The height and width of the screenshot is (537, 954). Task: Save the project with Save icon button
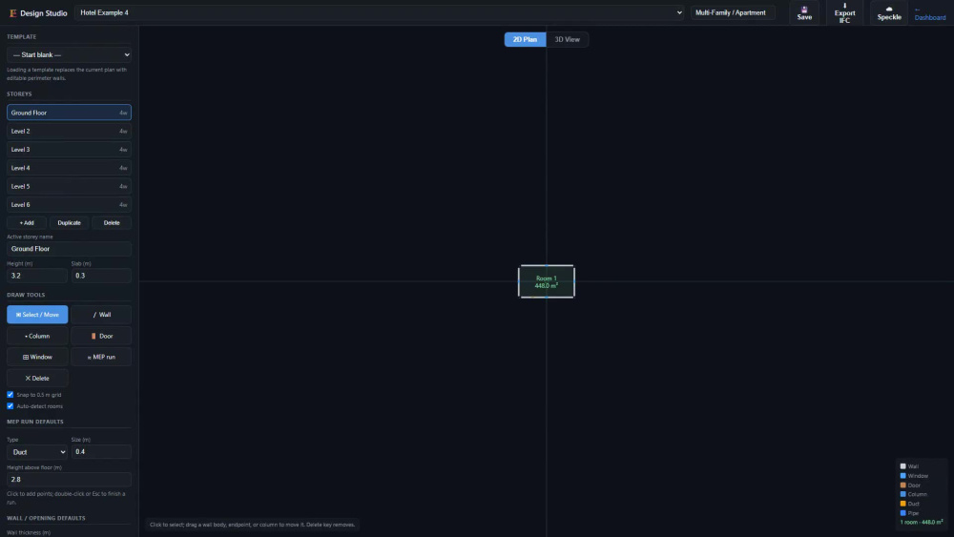804,12
